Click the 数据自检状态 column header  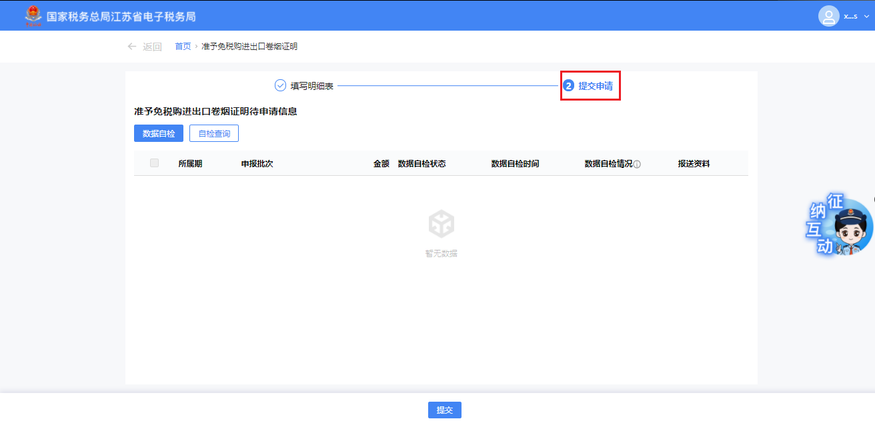click(421, 164)
